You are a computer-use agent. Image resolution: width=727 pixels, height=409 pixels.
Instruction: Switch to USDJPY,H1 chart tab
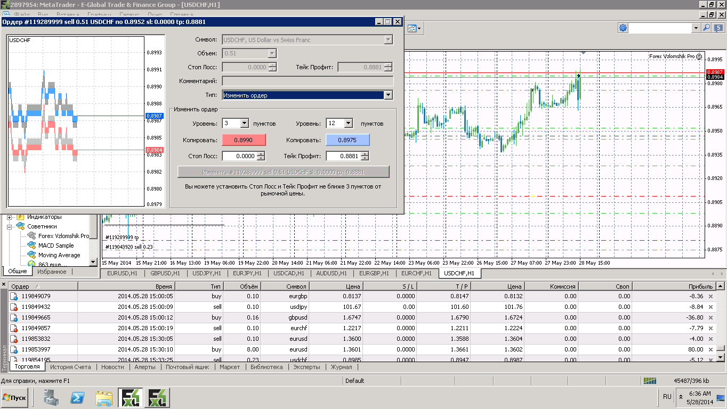point(206,273)
